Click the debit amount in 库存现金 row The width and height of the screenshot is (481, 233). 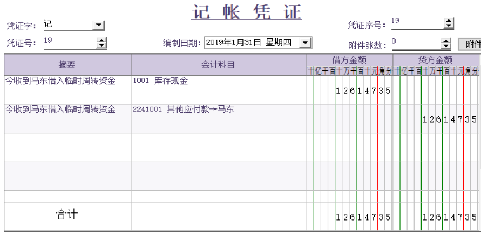363,91
